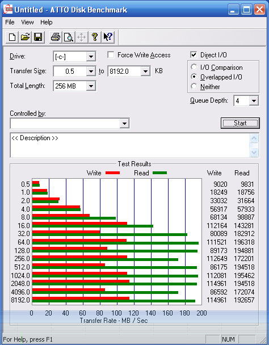Click the disabled move arrows icon
269x345 pixels.
[82, 37]
